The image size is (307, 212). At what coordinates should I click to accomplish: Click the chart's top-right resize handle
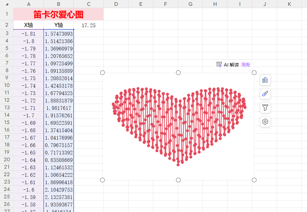[254, 72]
